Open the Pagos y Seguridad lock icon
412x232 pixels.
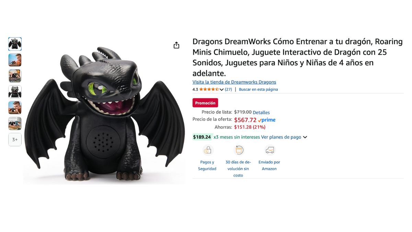click(207, 150)
